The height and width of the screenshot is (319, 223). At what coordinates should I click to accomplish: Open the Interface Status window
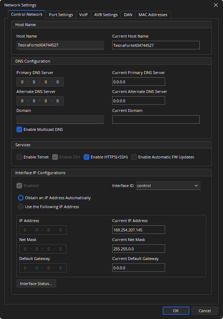(x=36, y=284)
